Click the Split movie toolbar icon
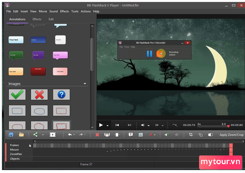 click(117, 135)
